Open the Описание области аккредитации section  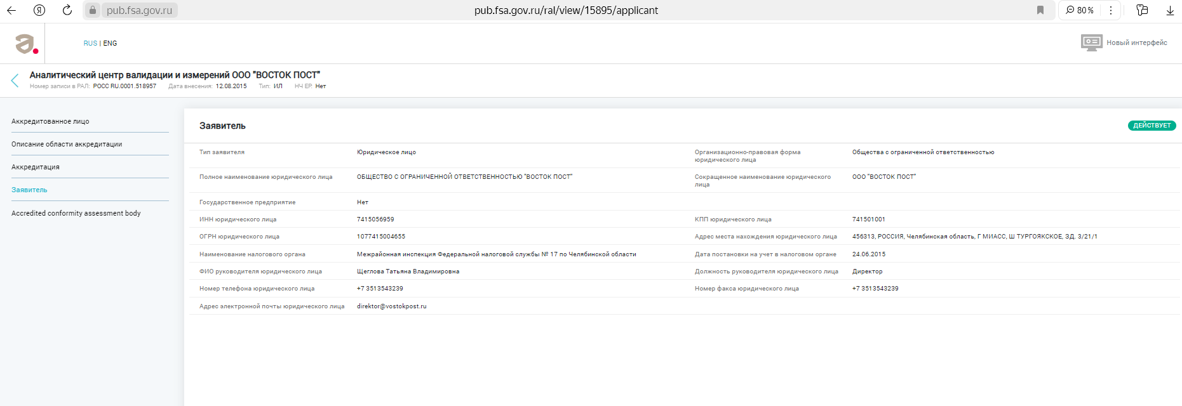[x=67, y=144]
